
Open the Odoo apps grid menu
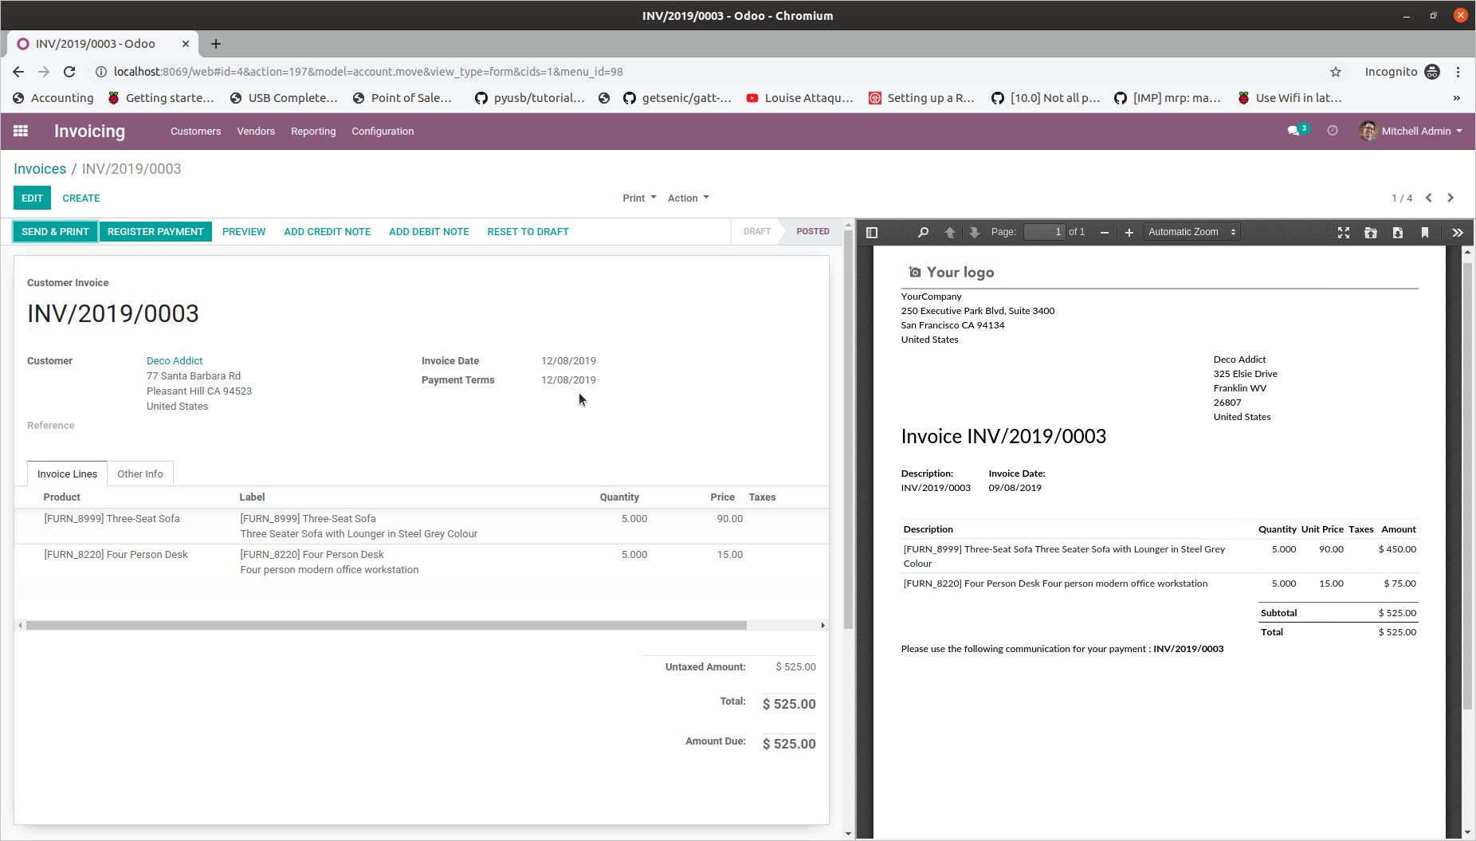tap(21, 131)
